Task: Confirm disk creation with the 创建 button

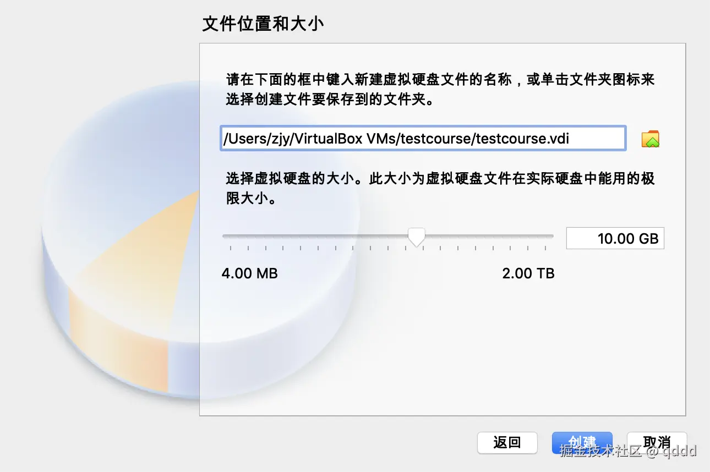Action: tap(582, 442)
